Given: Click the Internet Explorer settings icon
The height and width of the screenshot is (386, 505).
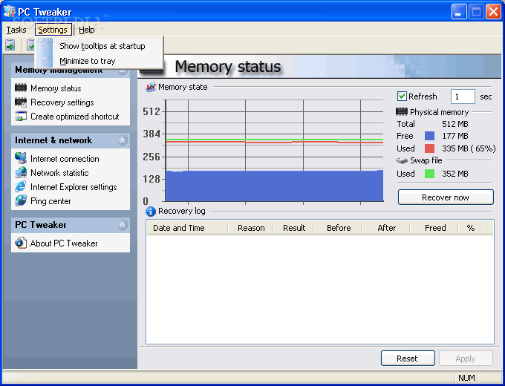Looking at the screenshot, I should tap(21, 187).
